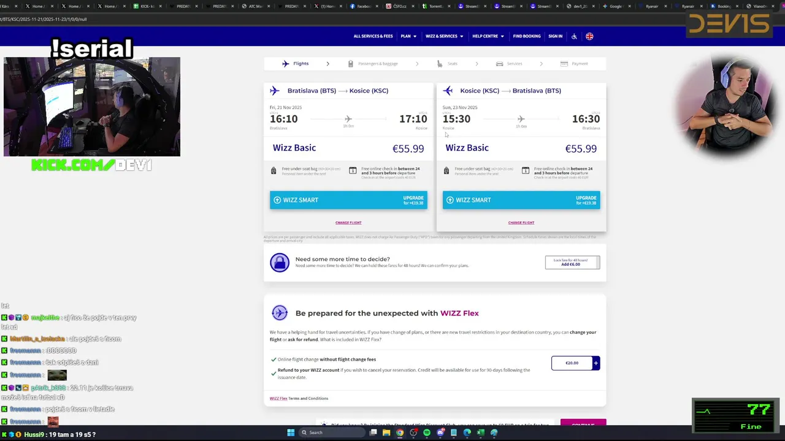This screenshot has width=785, height=441.
Task: Click the 'Fri, 21 Nov 2025' date
Action: point(286,108)
